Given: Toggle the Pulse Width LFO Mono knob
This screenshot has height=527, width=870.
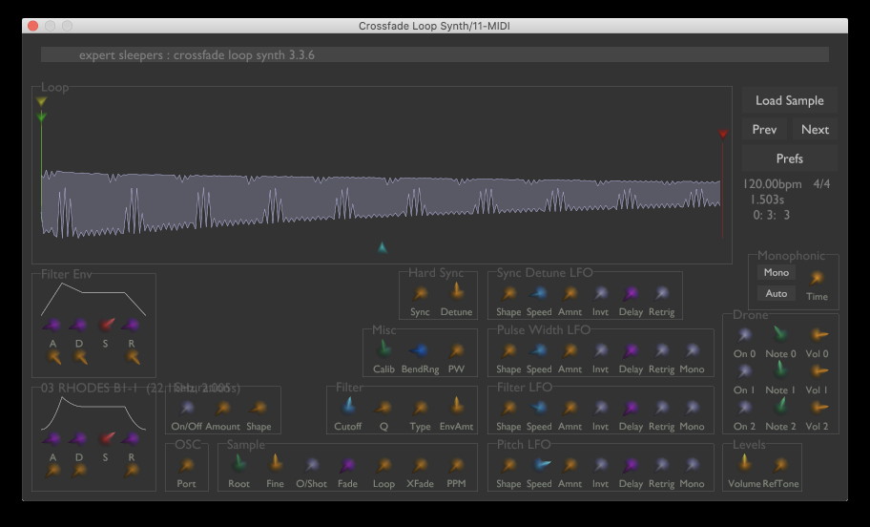Looking at the screenshot, I should pyautogui.click(x=692, y=350).
